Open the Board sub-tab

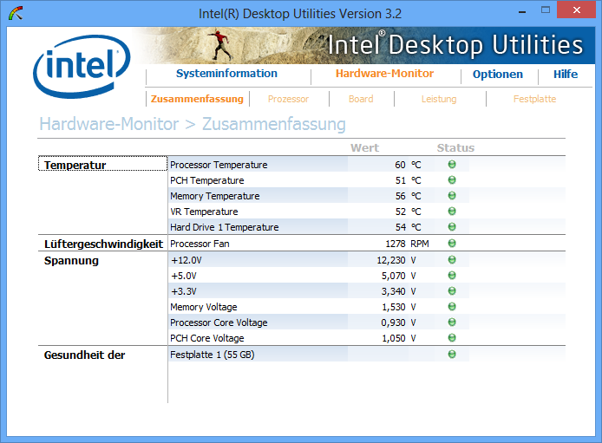[361, 99]
